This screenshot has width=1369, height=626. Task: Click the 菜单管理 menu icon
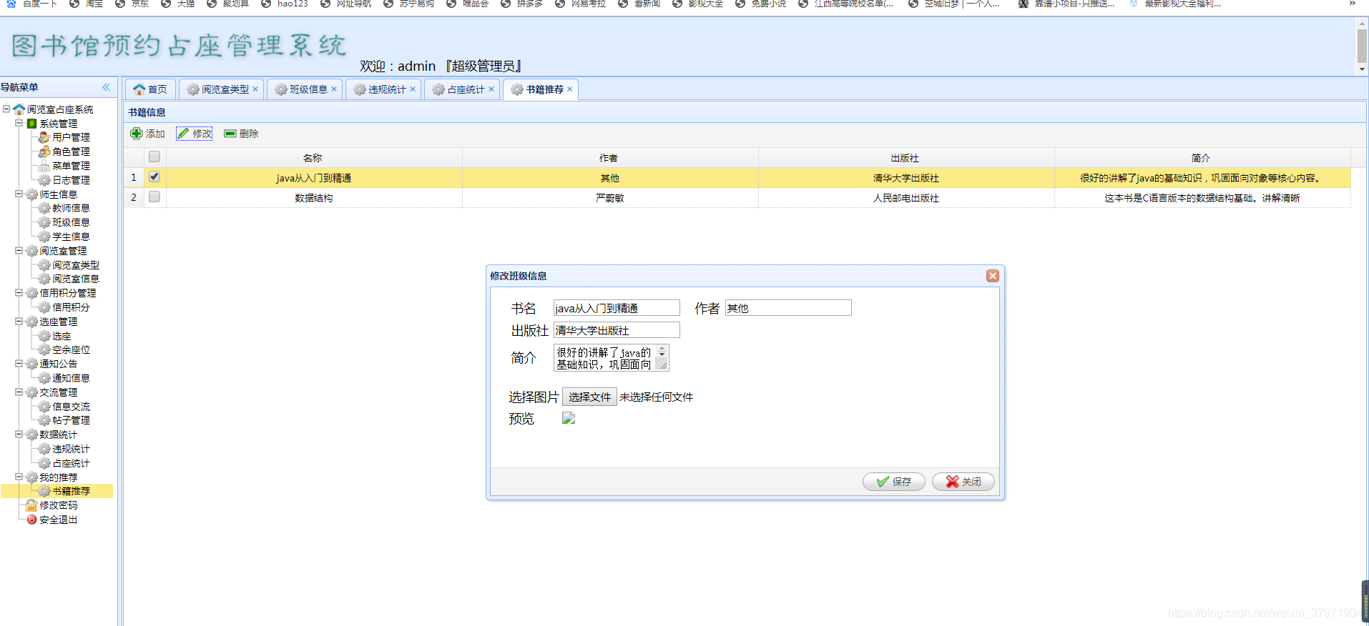pos(44,166)
